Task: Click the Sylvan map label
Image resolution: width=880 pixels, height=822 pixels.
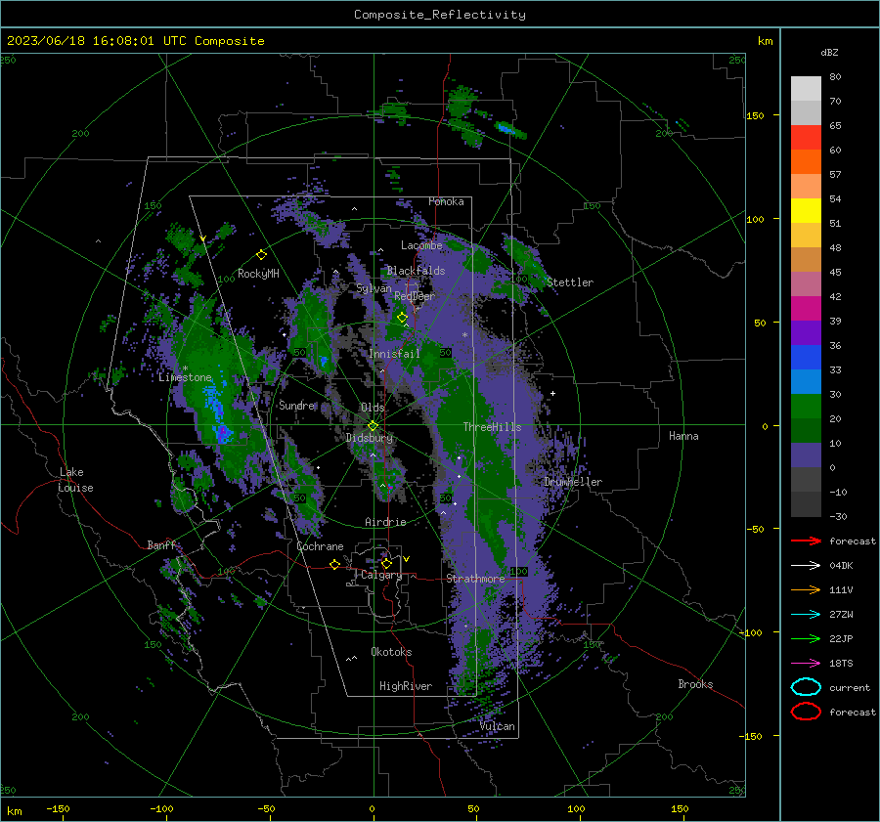Action: click(374, 288)
